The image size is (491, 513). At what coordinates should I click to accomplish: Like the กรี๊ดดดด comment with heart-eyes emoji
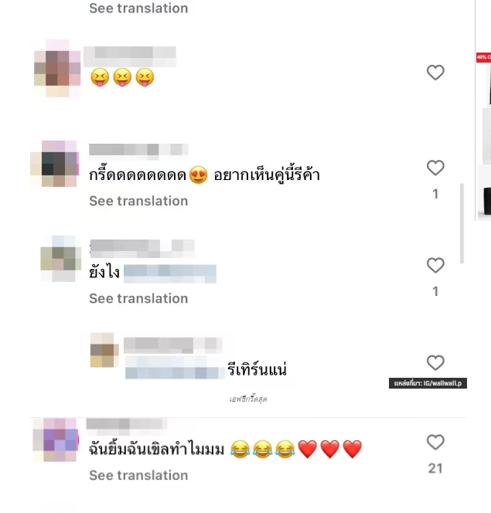point(435,168)
